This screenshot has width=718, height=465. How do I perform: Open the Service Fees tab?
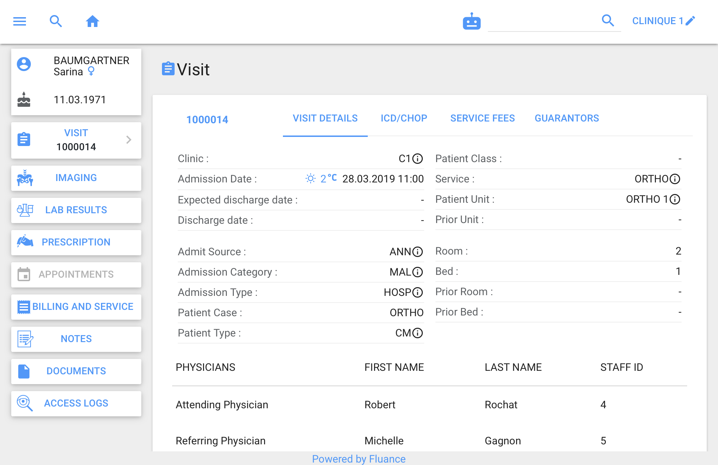pyautogui.click(x=482, y=118)
